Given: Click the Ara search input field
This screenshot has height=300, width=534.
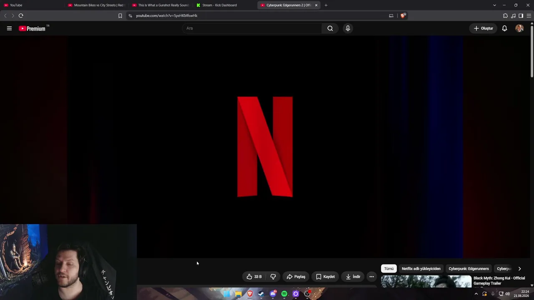Looking at the screenshot, I should click(252, 28).
